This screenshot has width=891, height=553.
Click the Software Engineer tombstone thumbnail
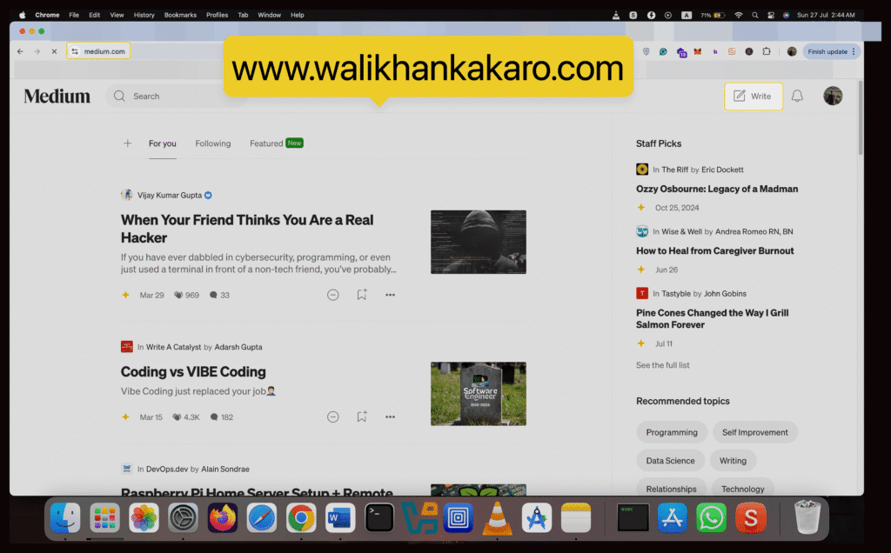pos(478,394)
